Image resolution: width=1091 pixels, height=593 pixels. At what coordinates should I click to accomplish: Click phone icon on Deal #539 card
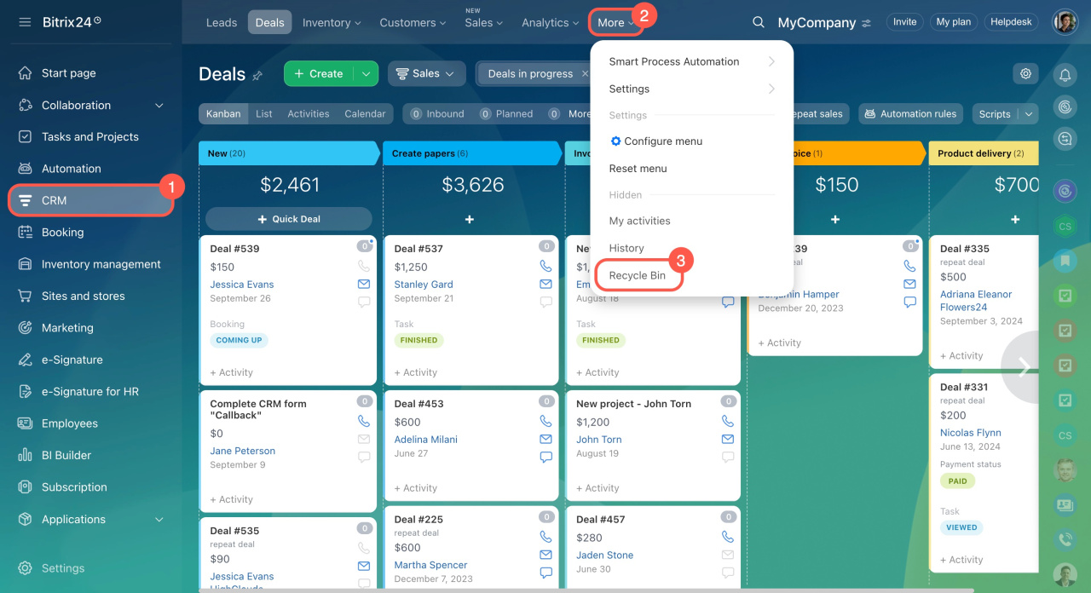pos(364,266)
